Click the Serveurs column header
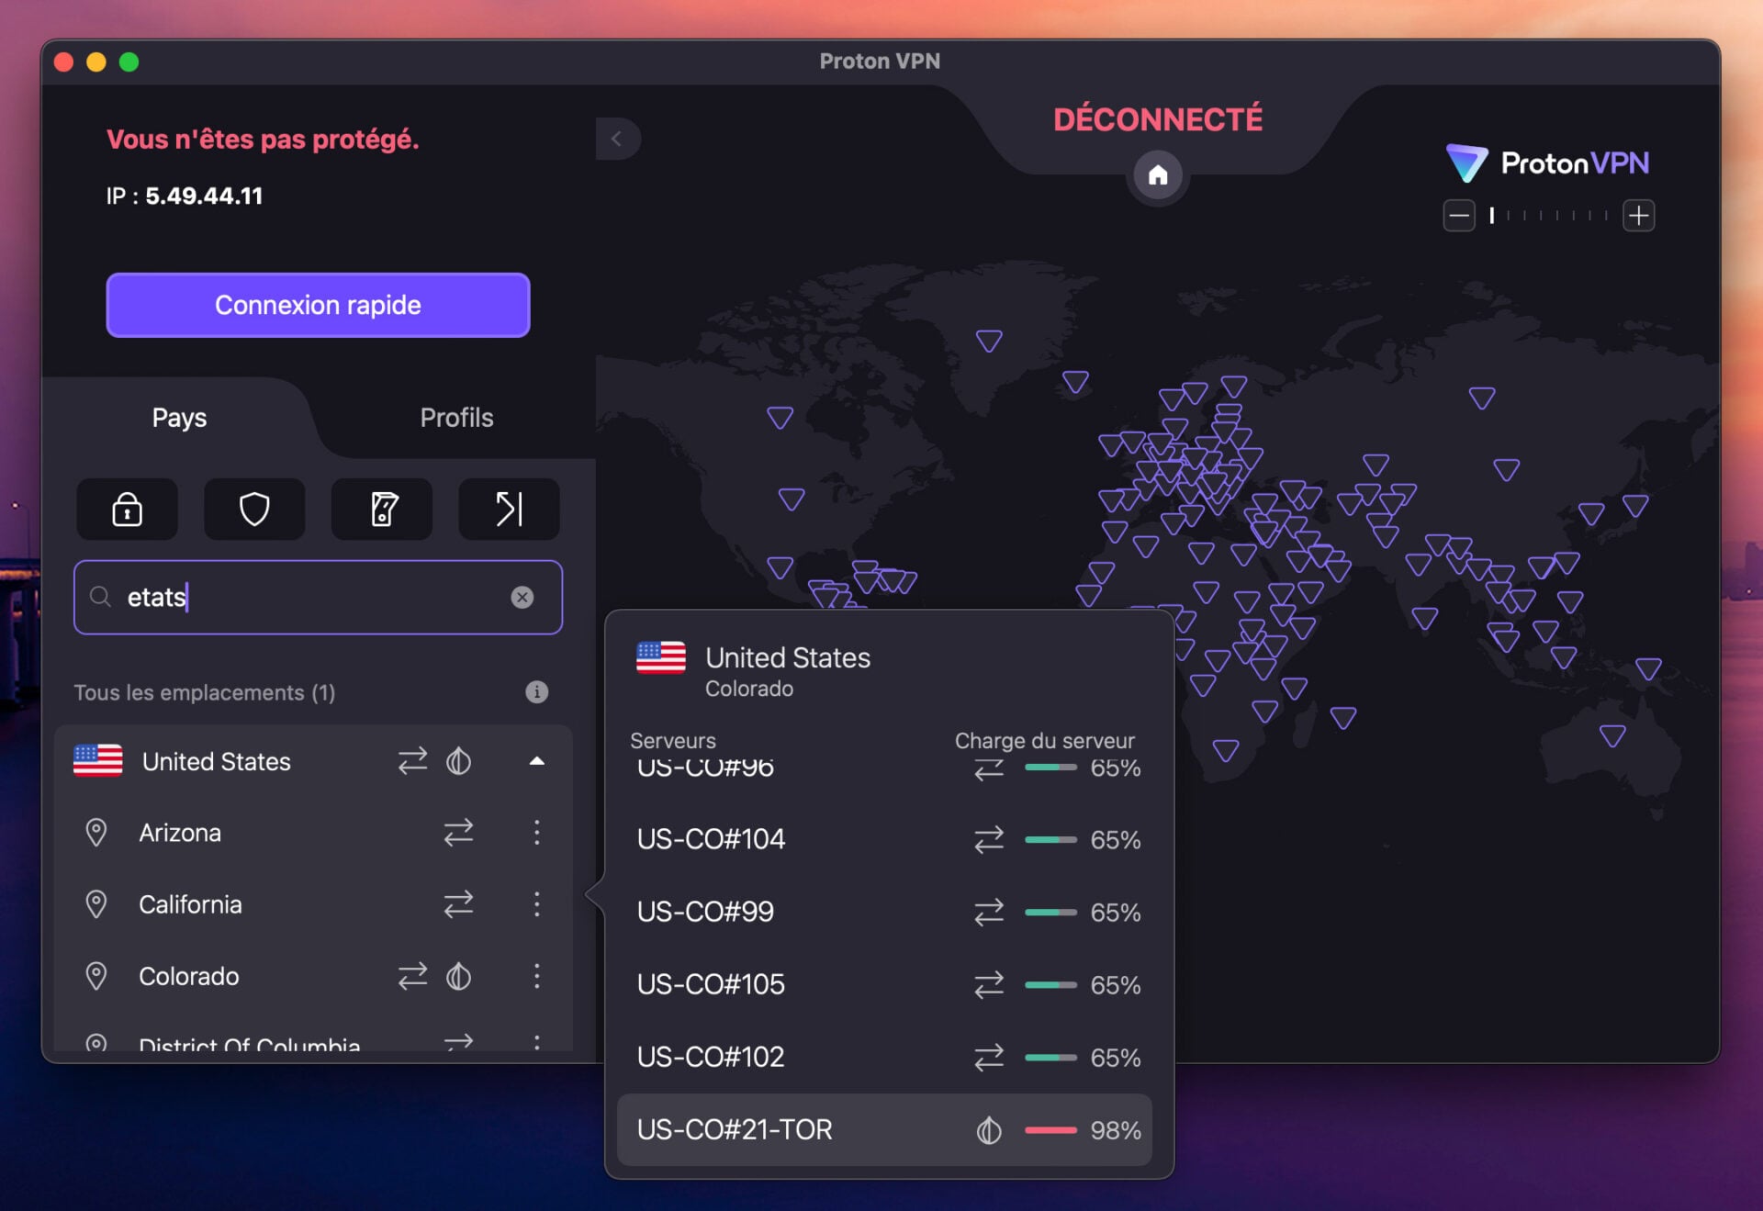1763x1211 pixels. (673, 740)
